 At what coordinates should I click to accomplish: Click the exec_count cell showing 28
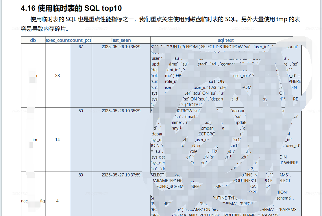(x=58, y=76)
